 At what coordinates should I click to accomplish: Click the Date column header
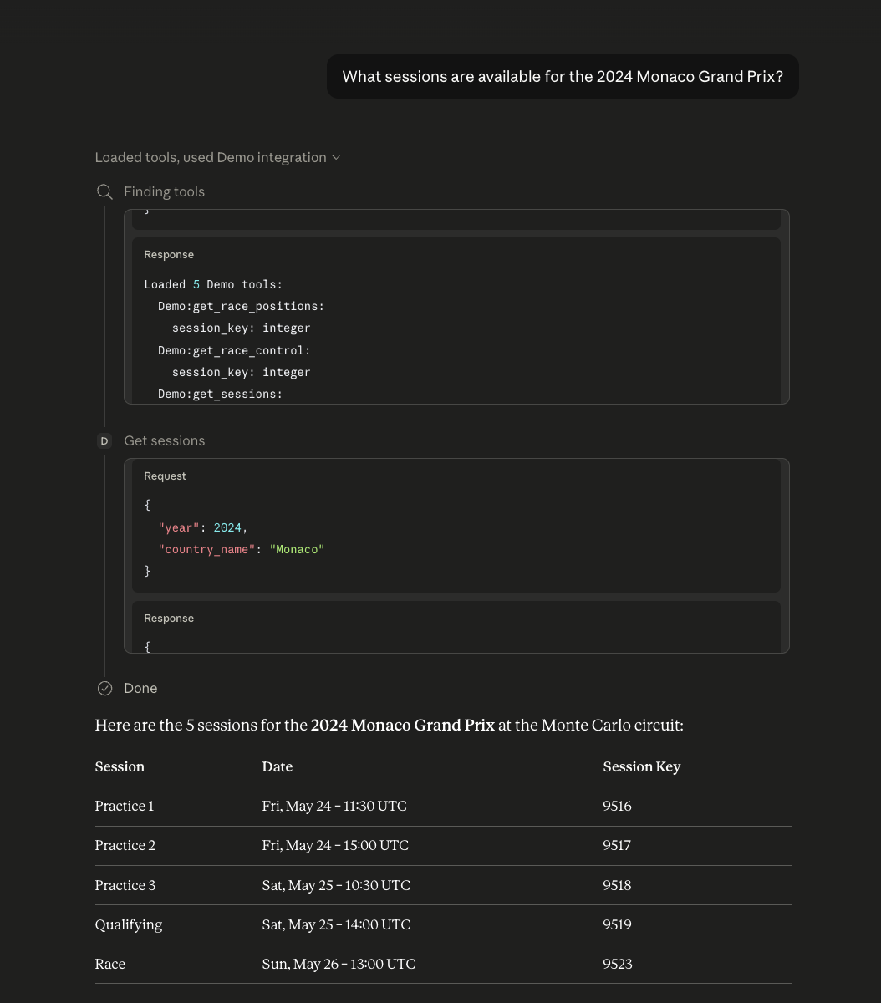click(277, 766)
